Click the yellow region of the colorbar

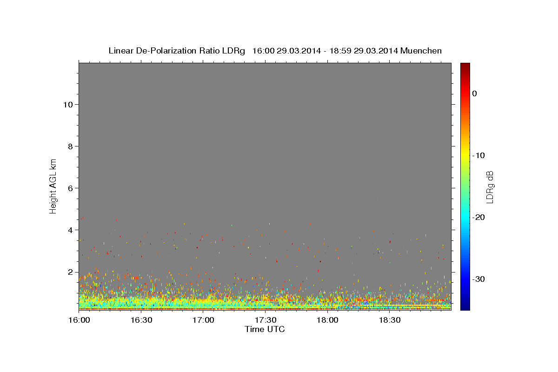465,155
